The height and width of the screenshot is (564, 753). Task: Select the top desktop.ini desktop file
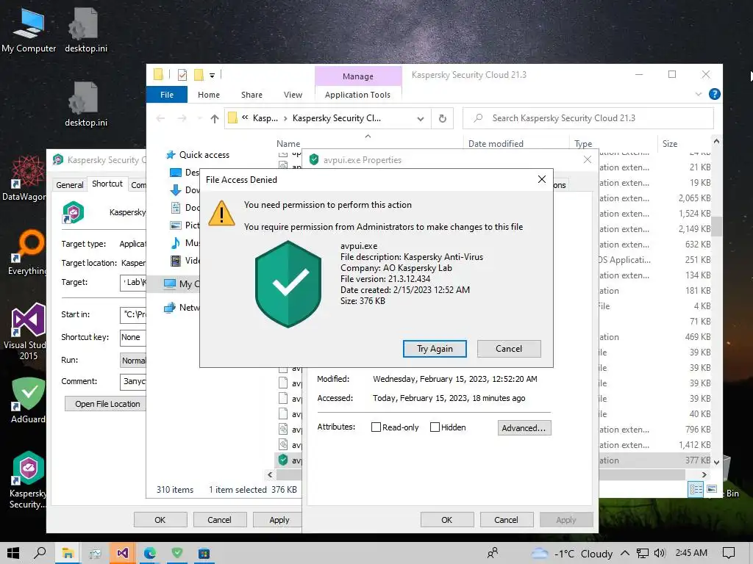point(86,31)
